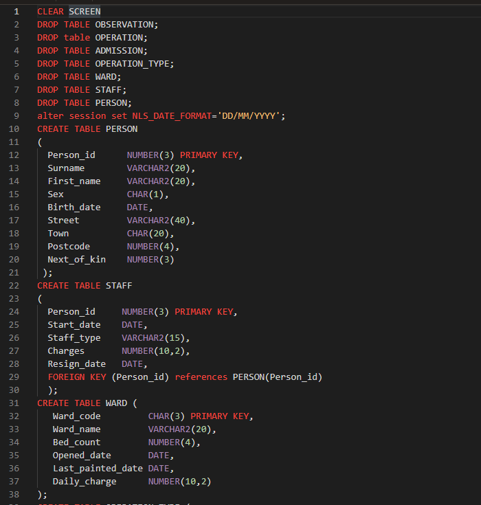Click OPERATION on line 3
481x505 pixels.
119,38
